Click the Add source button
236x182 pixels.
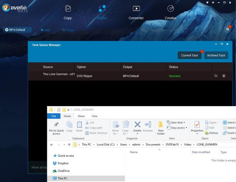45,30
